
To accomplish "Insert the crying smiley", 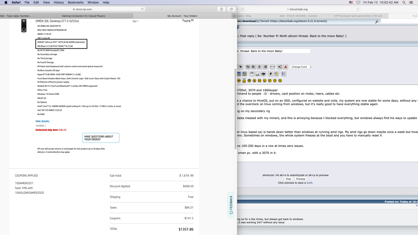I will (x=280, y=81).
